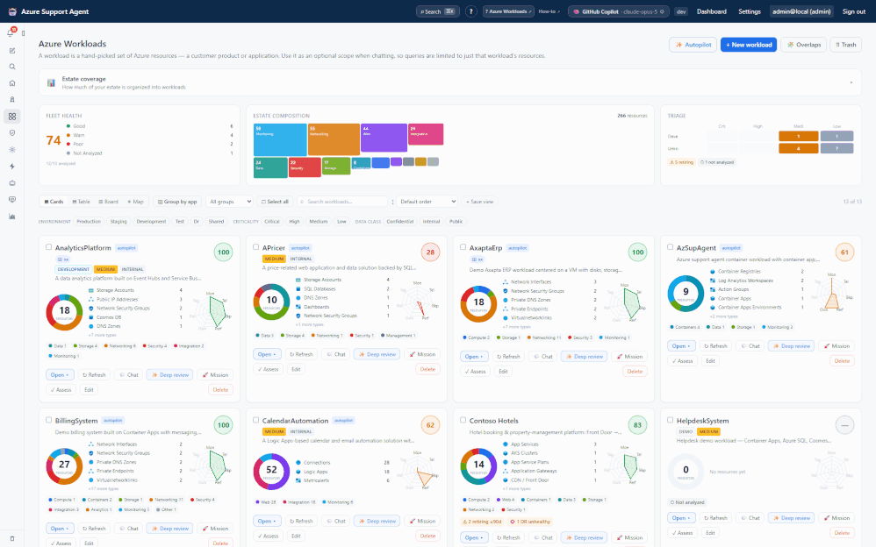Click the search magnifier sidebar icon

11,67
